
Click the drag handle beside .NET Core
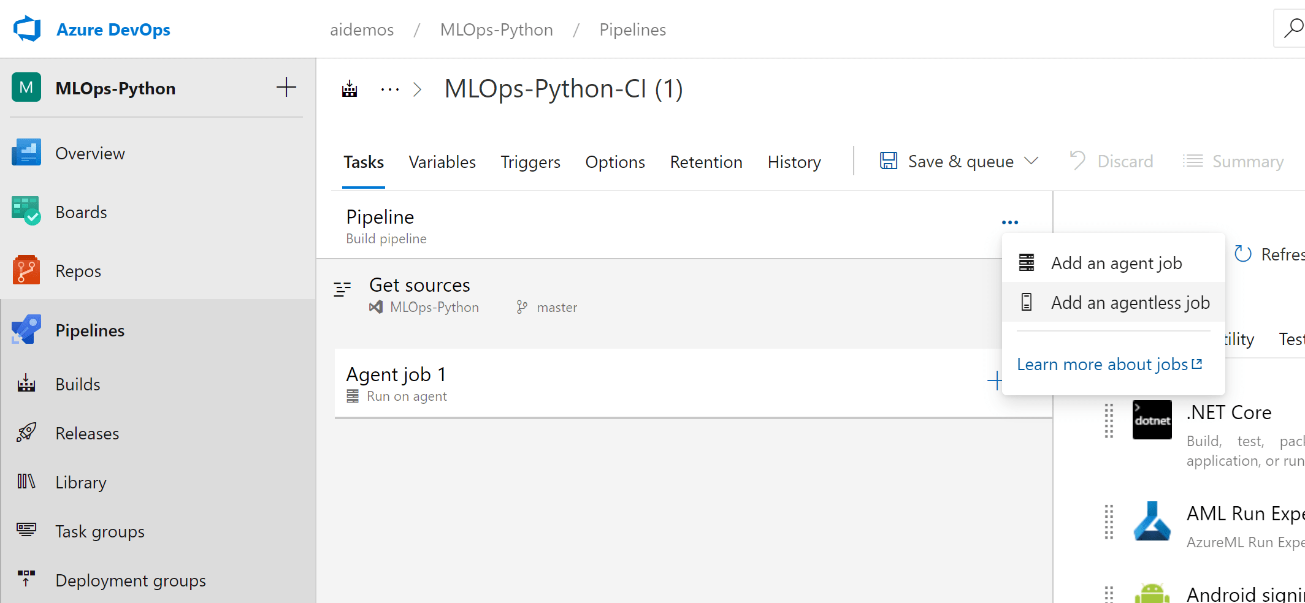pyautogui.click(x=1109, y=420)
